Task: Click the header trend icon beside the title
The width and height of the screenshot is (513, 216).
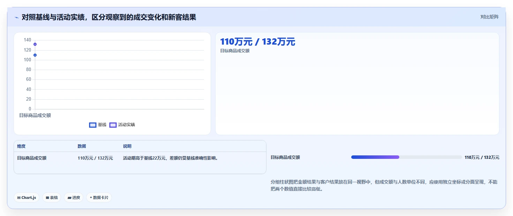Action: (16, 17)
